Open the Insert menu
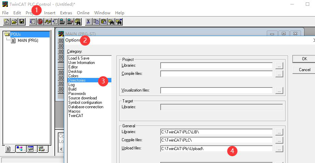This screenshot has width=315, height=163. click(50, 13)
